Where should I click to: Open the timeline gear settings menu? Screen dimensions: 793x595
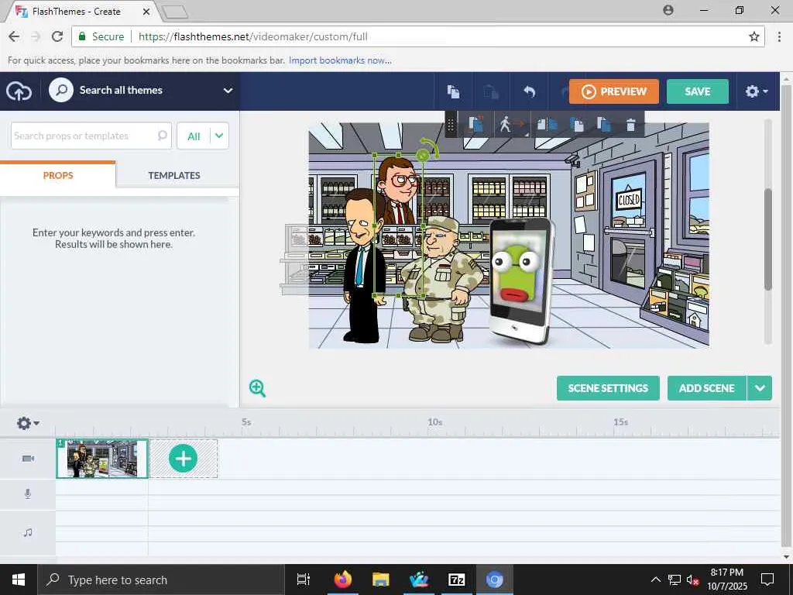click(28, 423)
